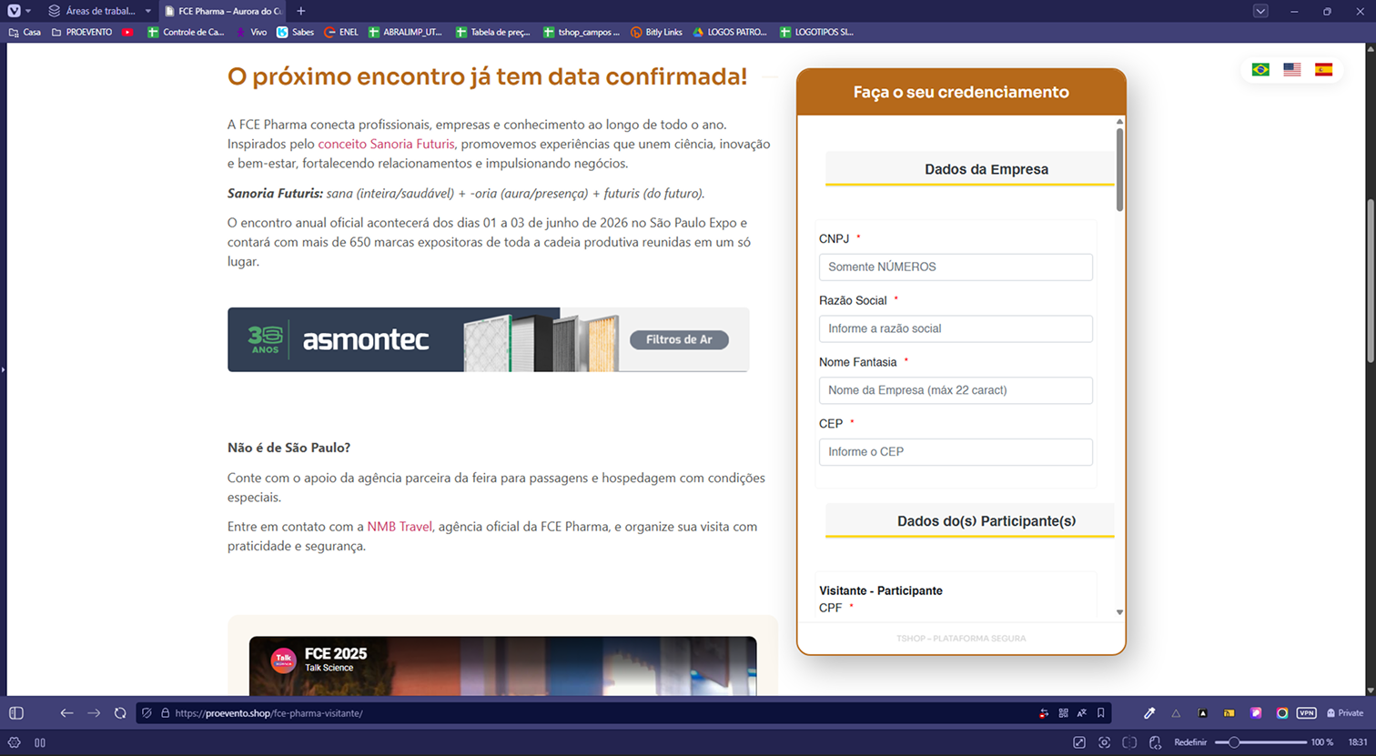Click the Talk Science channel avatar

click(x=284, y=660)
